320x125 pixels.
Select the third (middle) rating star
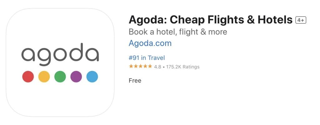tap(140, 67)
